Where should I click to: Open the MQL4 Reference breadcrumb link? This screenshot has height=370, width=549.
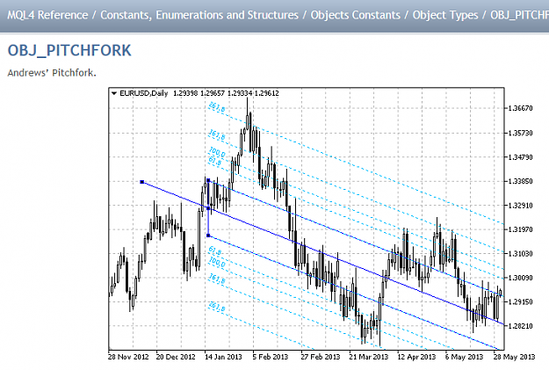coord(47,15)
